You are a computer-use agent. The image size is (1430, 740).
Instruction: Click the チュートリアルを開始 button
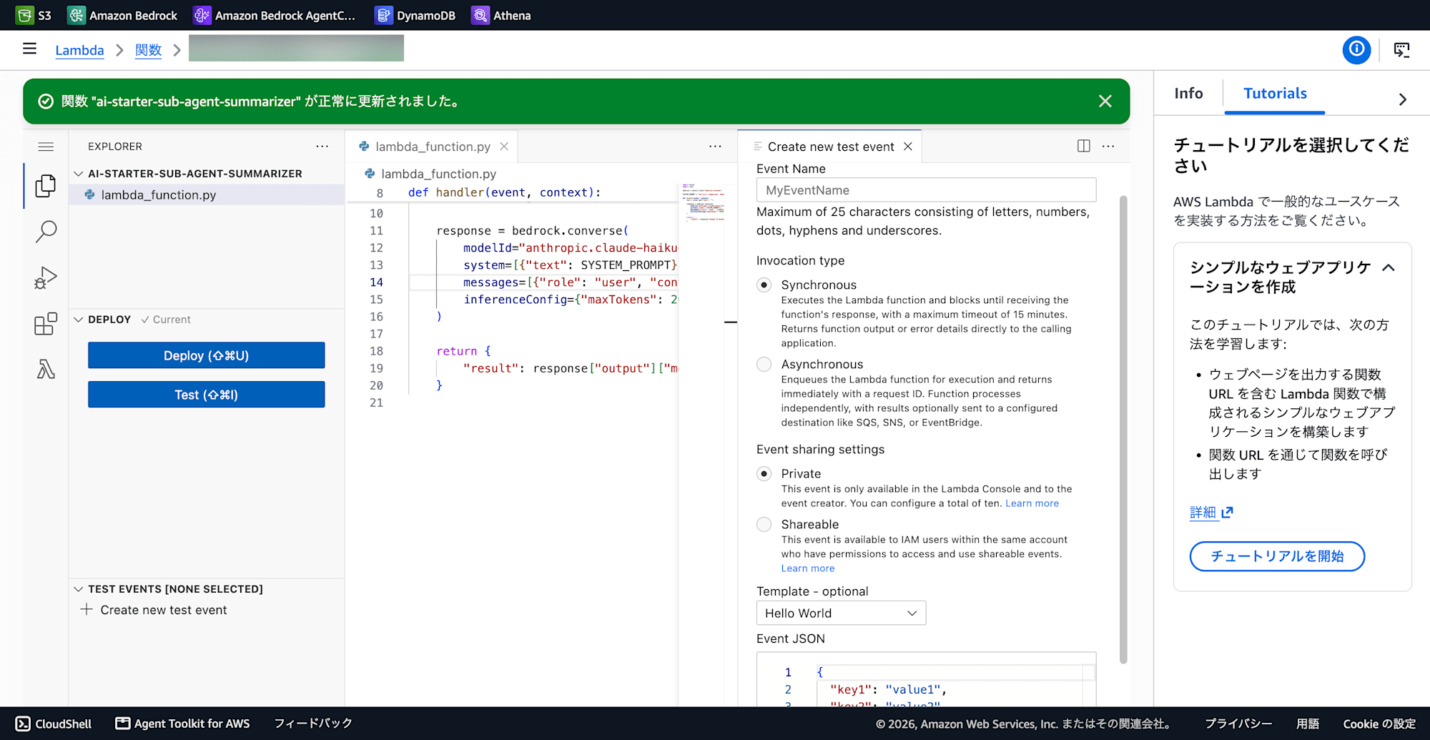1277,556
